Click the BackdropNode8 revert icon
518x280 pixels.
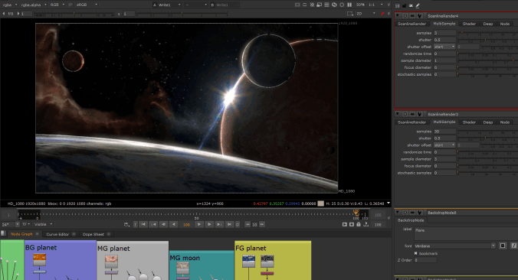click(x=420, y=213)
